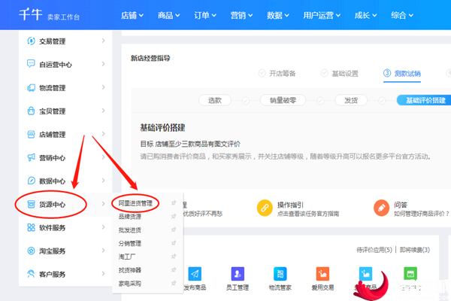The image size is (451, 301).
Task: Open the 订单 top menu dropdown
Action: click(205, 15)
